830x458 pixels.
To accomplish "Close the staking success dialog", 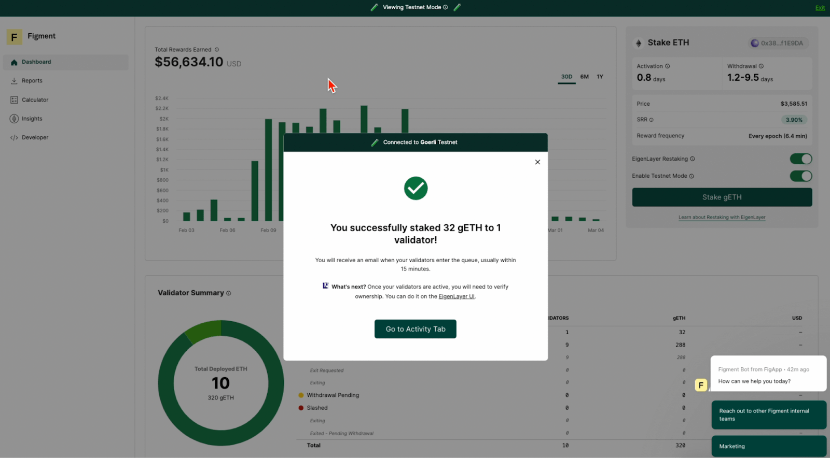I will (537, 162).
